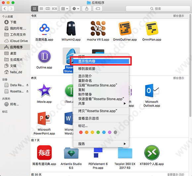Choose 快速查看"Rosetta Stone.app" menu entry
Screen dimensions: 192x176
click(101, 99)
